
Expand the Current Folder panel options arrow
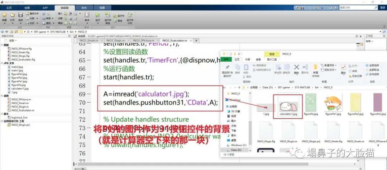coord(69,36)
